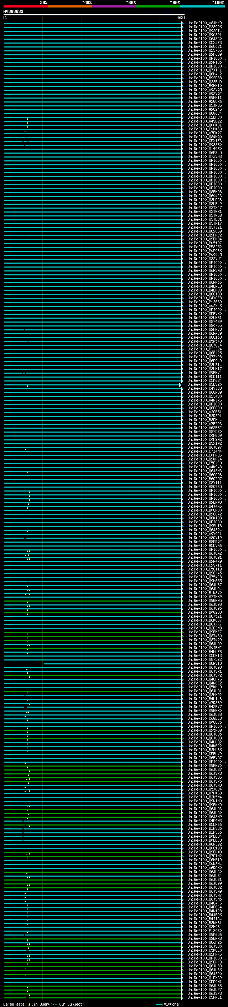This screenshot has width=228, height=1007.
Task: Select the UniRef100_A7PWR7 entry
Action: [204, 133]
